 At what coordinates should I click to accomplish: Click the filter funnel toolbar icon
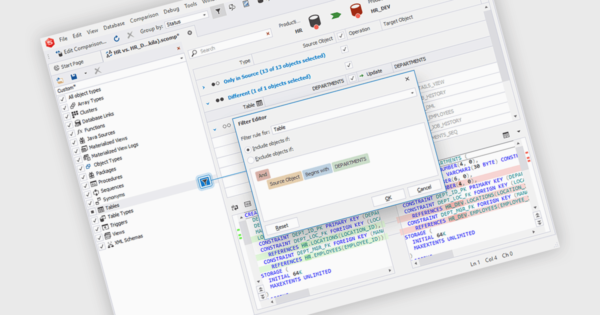[x=218, y=10]
